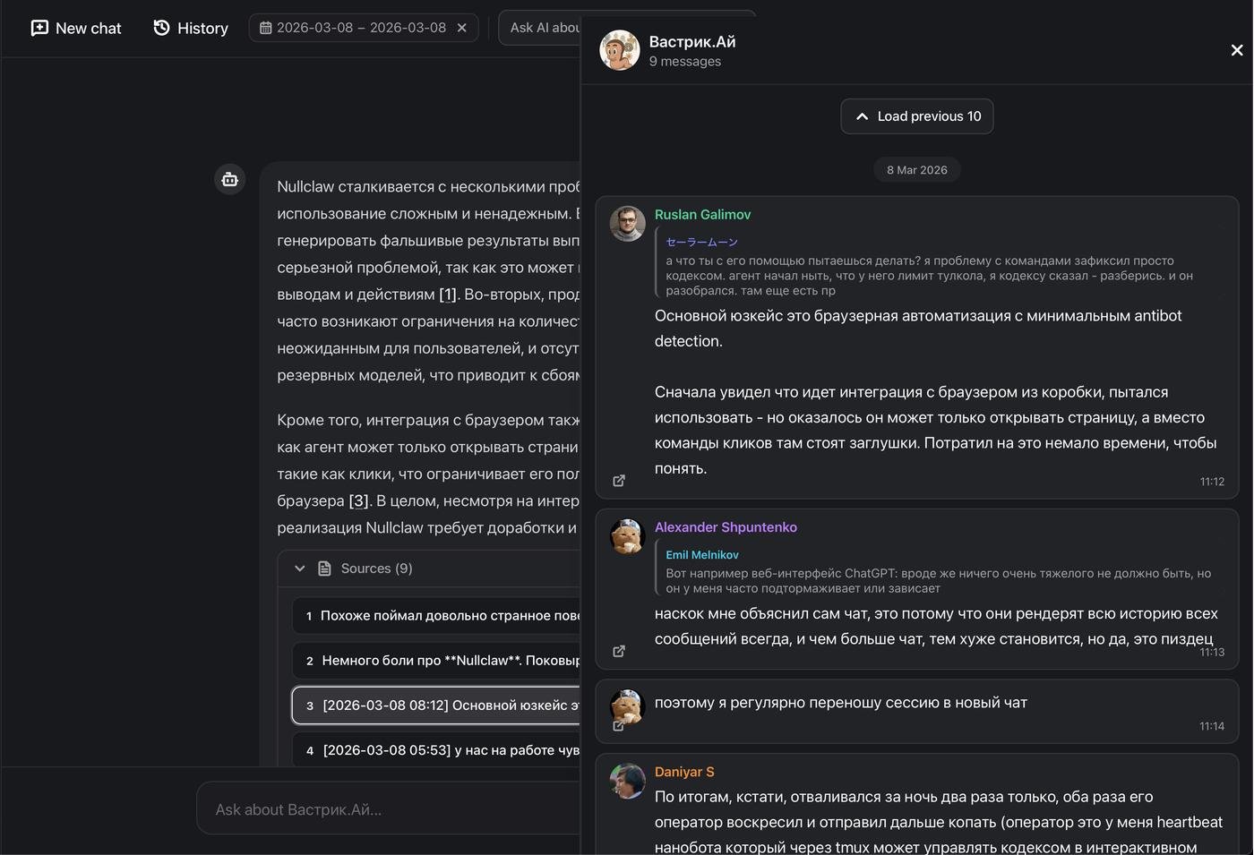Open source 1 'Похоже поймал довольно странное'
Viewport: 1254px width, 855px height.
pyautogui.click(x=439, y=616)
